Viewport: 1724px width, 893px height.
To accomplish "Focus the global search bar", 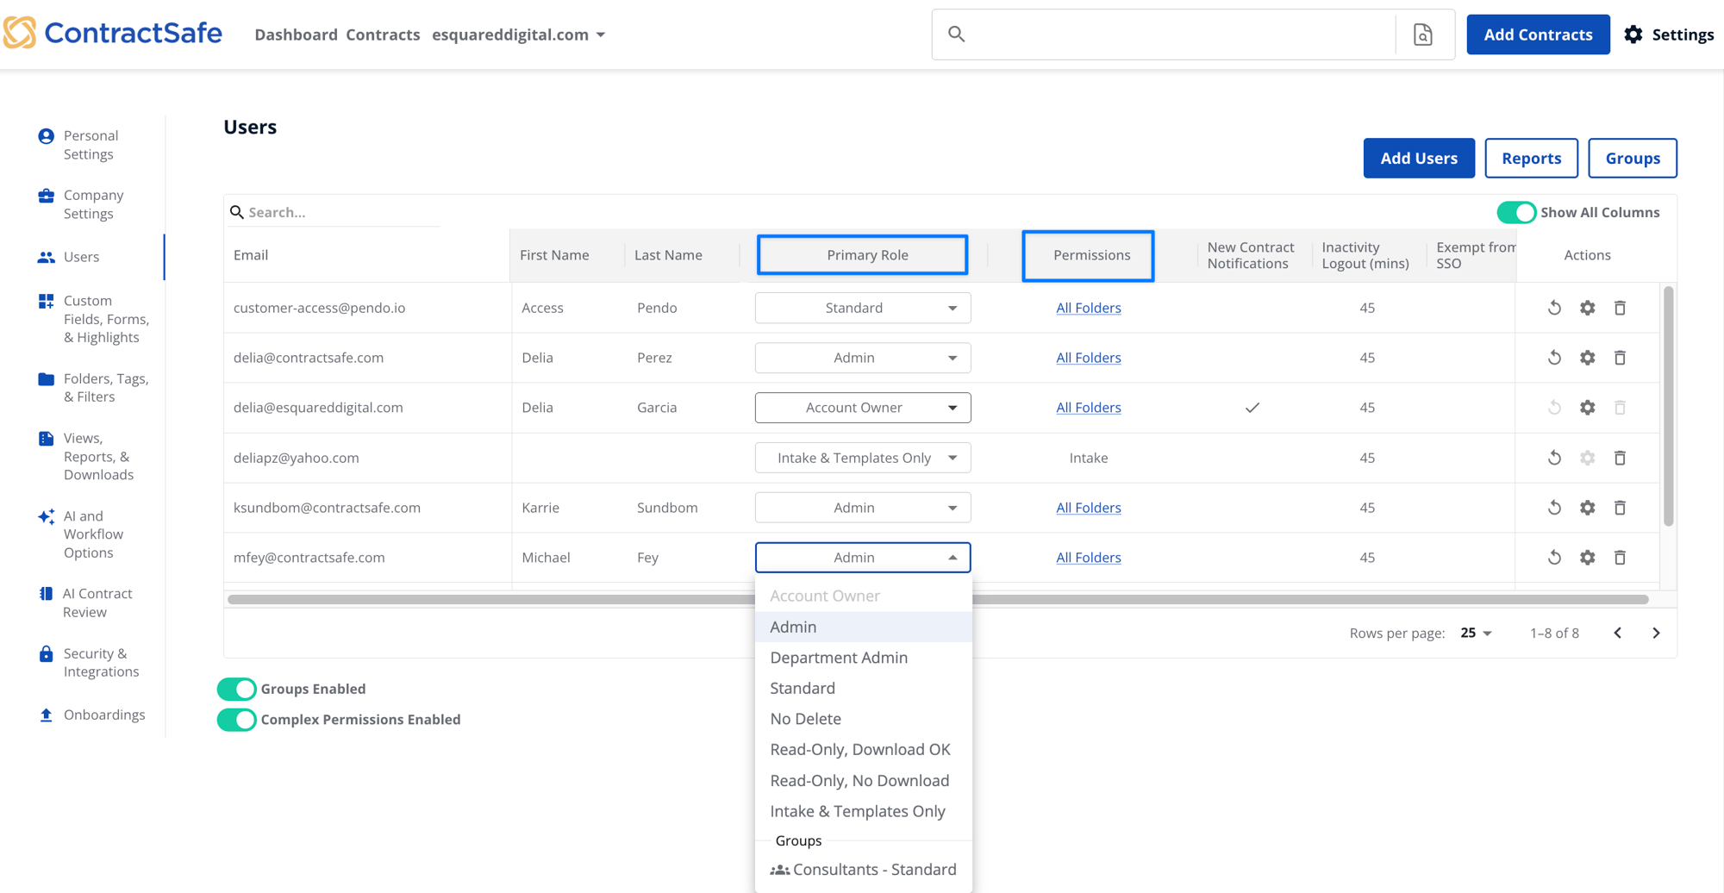I will tap(1164, 34).
